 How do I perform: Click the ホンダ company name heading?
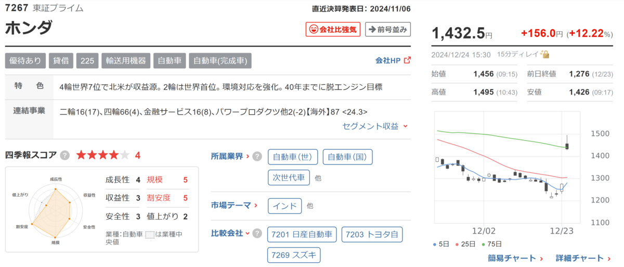pos(29,28)
